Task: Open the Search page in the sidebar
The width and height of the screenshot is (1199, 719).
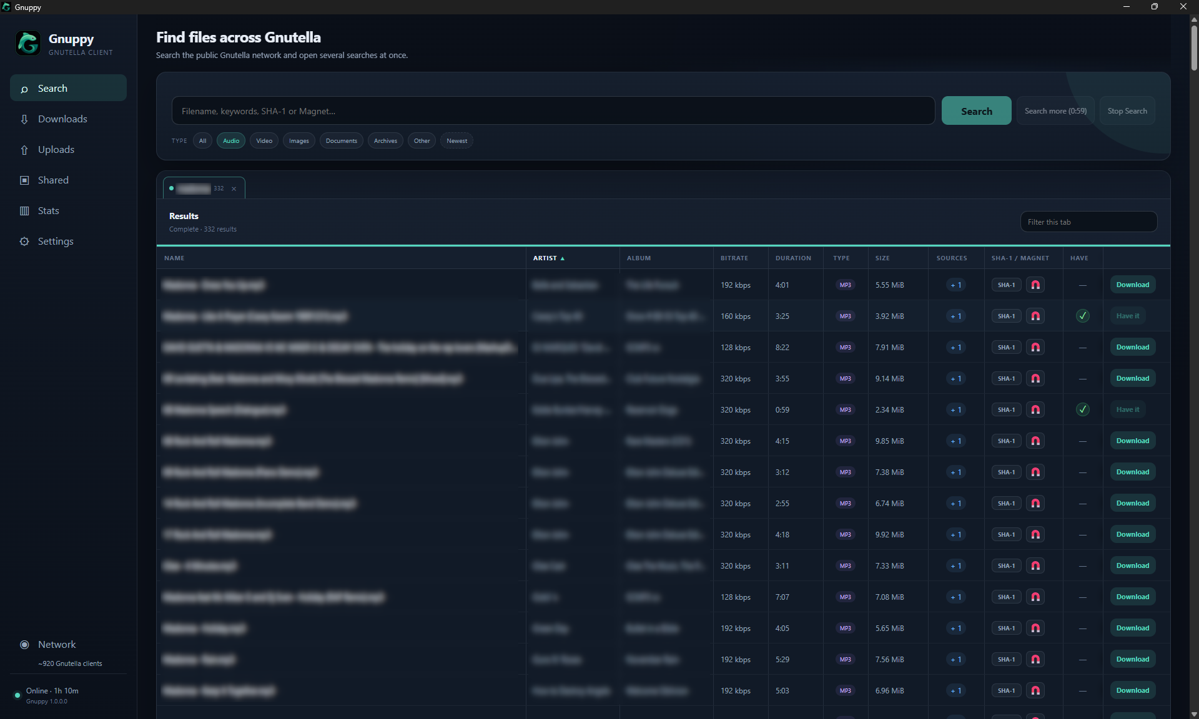Action: point(68,88)
